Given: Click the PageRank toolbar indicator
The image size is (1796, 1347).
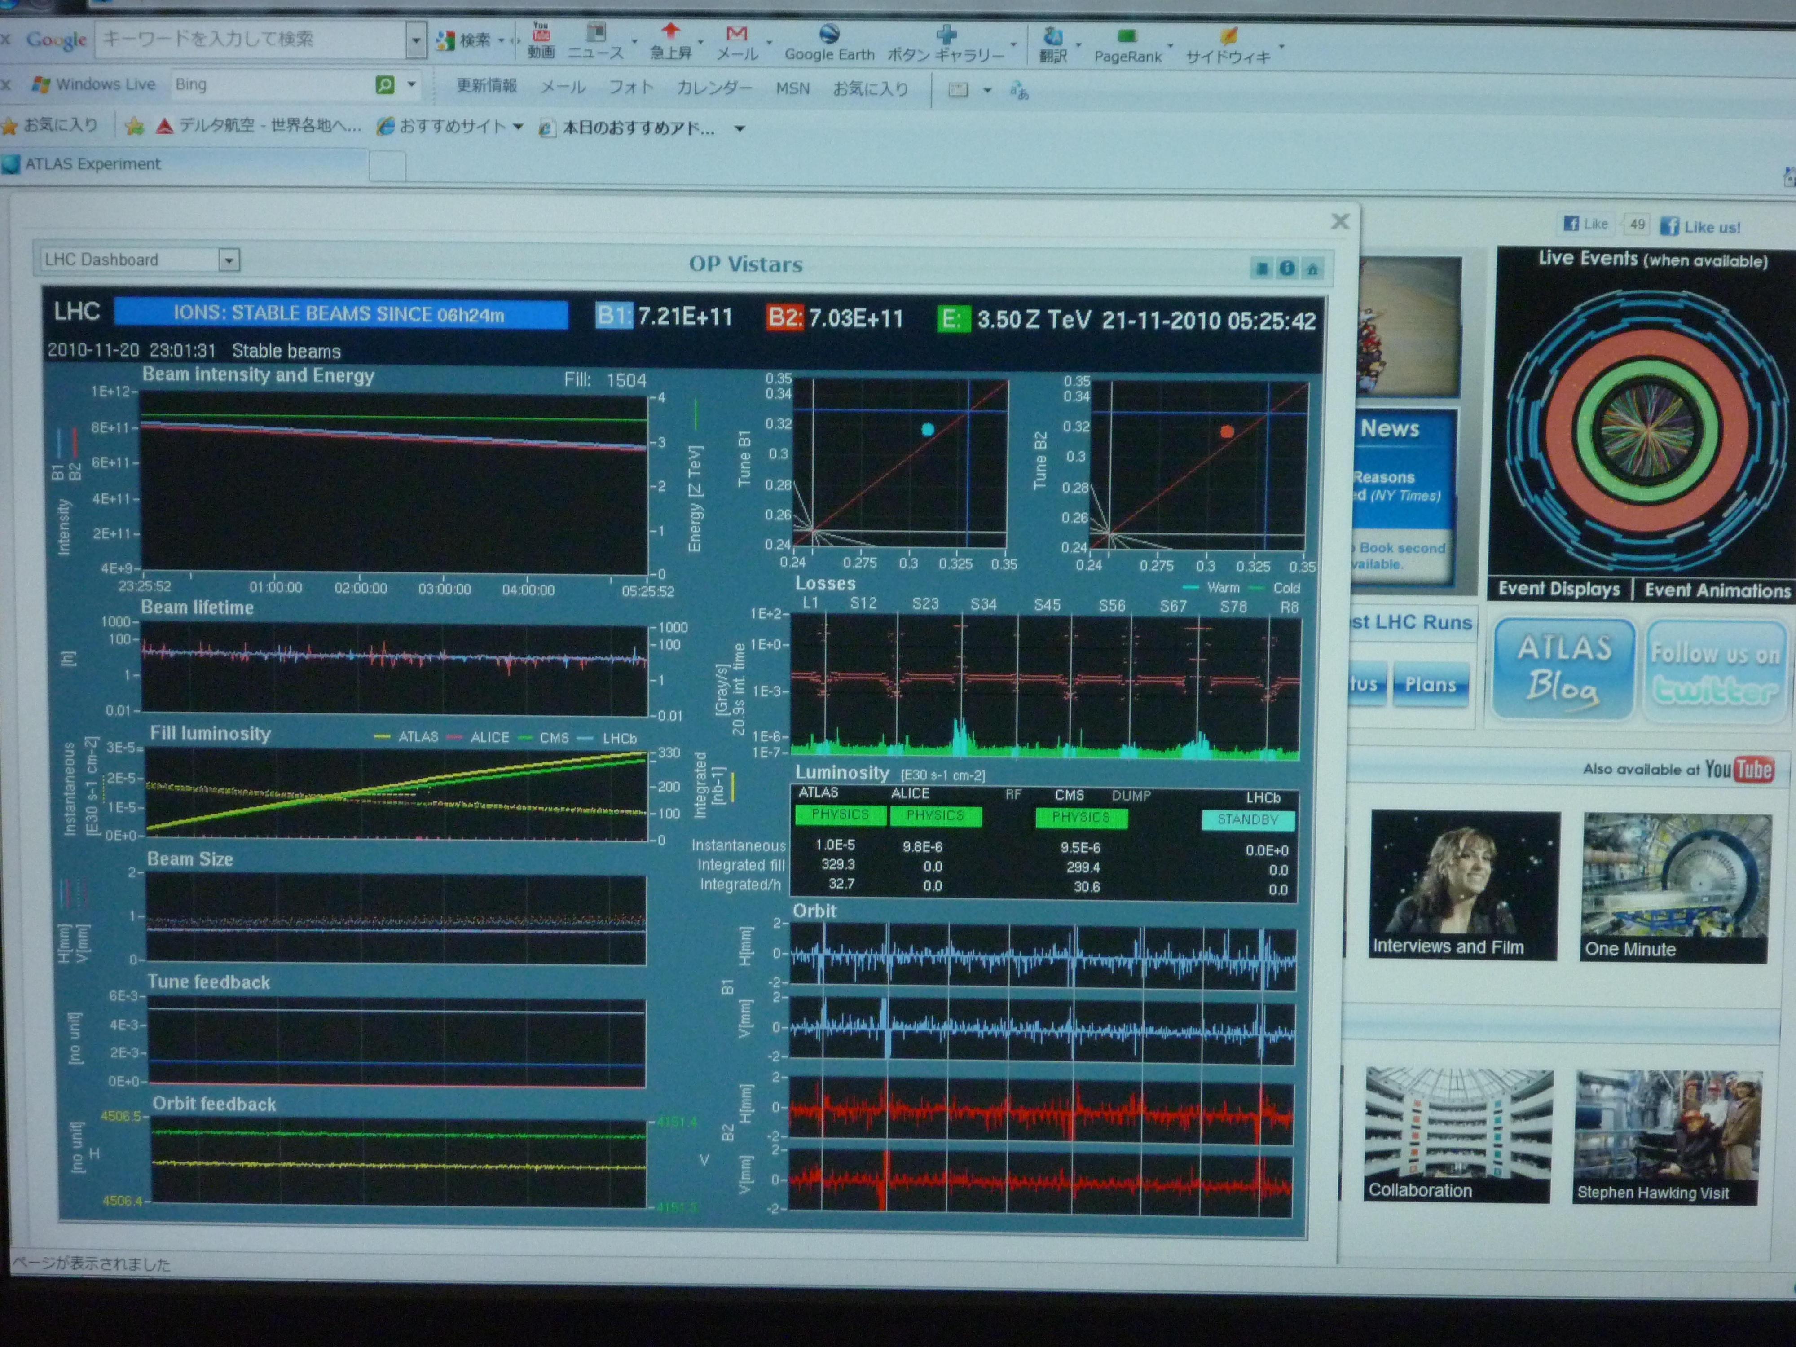Looking at the screenshot, I should click(x=1127, y=47).
